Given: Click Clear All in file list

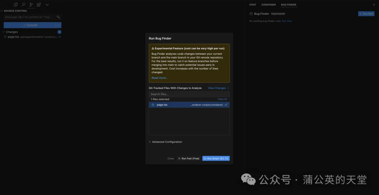Looking at the screenshot, I should click(222, 99).
